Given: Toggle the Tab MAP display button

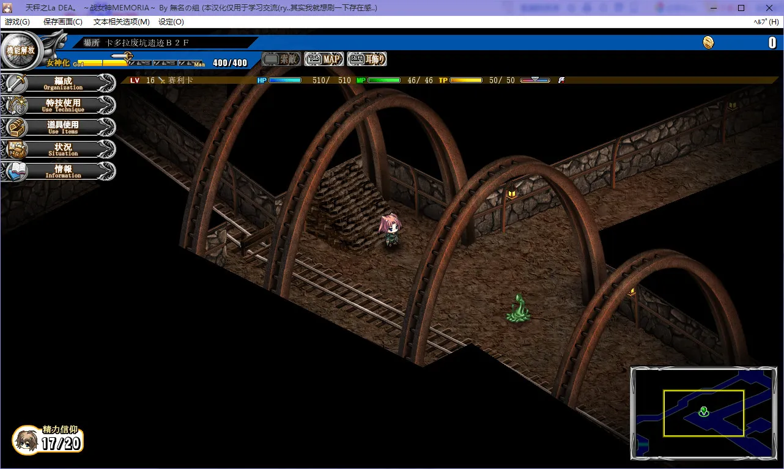Looking at the screenshot, I should click(324, 59).
